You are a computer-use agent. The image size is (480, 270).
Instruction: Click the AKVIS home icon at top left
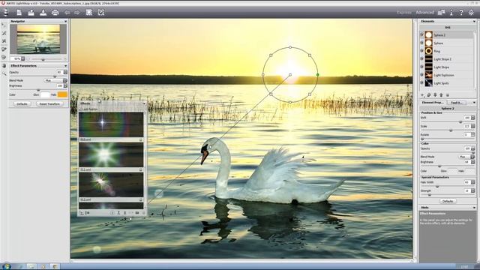click(6, 12)
